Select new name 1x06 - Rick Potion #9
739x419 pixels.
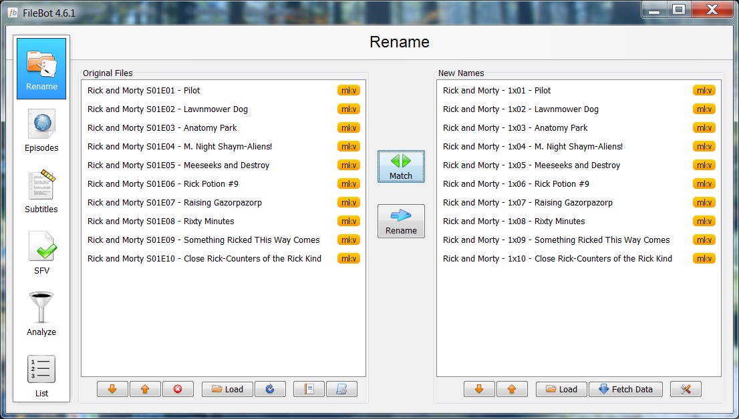tap(579, 183)
